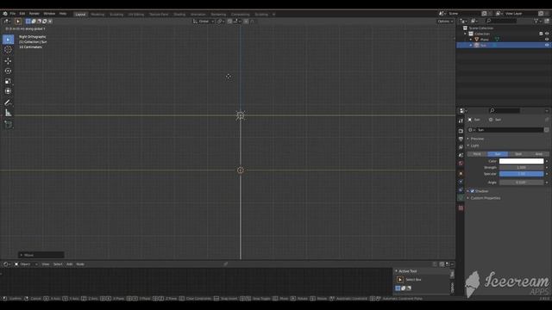Choose the Transform tool in left toolbar
This screenshot has width=552, height=310.
[8, 91]
